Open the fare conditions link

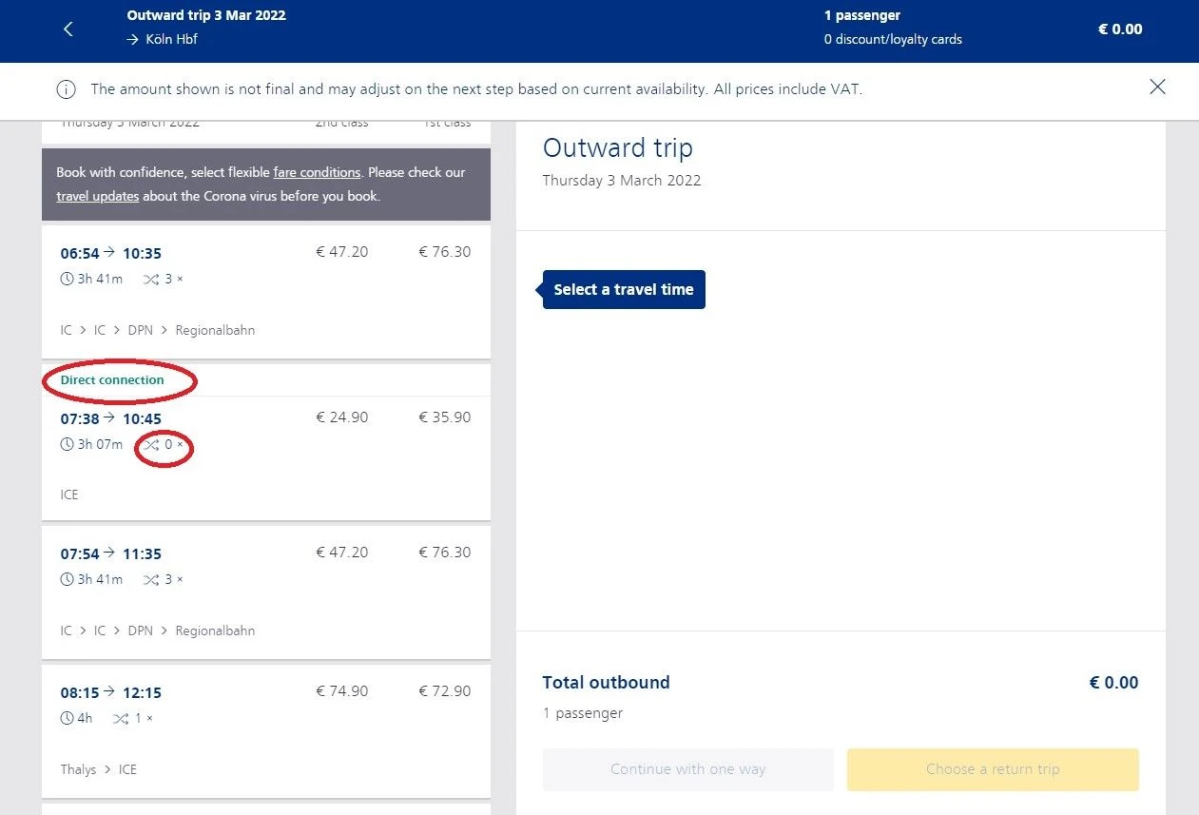tap(317, 173)
